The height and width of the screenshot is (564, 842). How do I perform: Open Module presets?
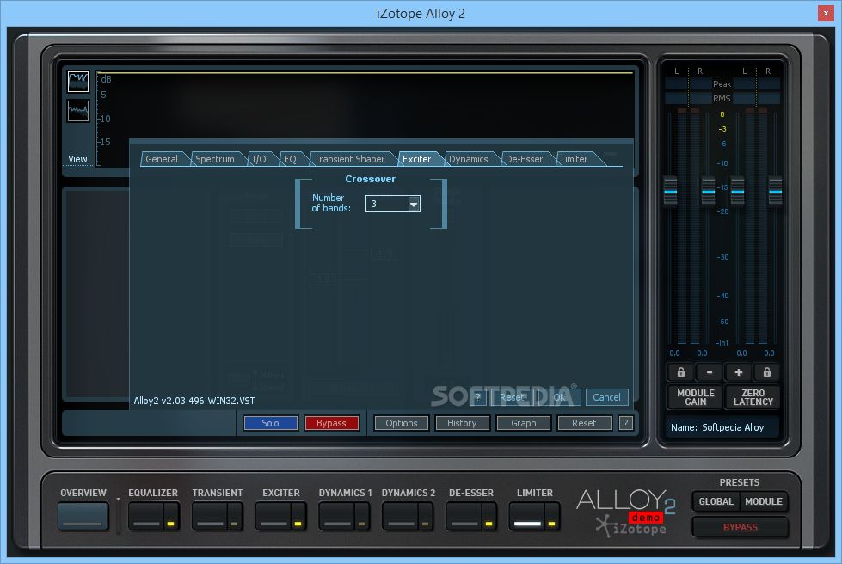tap(763, 501)
